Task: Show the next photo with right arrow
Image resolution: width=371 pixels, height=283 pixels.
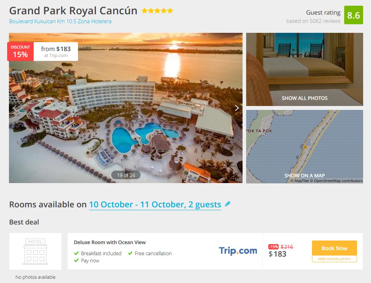Action: [236, 108]
